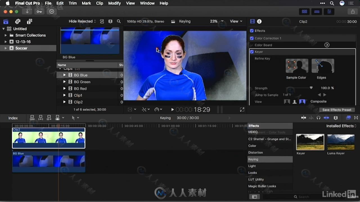Open macOS Spotlight search
Image resolution: width=360 pixels, height=202 pixels.
tap(332, 3)
